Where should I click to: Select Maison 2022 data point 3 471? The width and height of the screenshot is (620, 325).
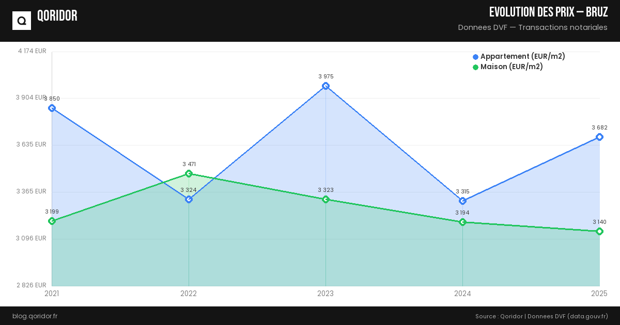[189, 174]
